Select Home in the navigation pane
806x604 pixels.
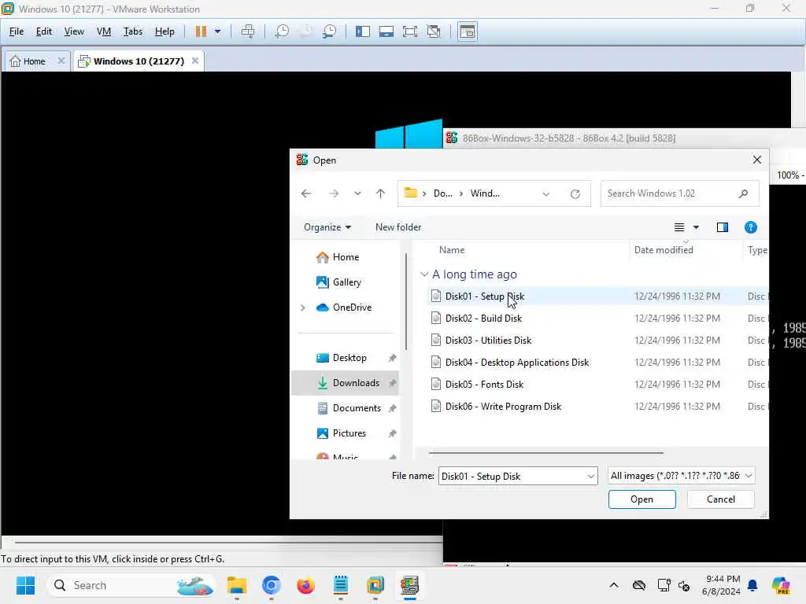click(x=346, y=257)
